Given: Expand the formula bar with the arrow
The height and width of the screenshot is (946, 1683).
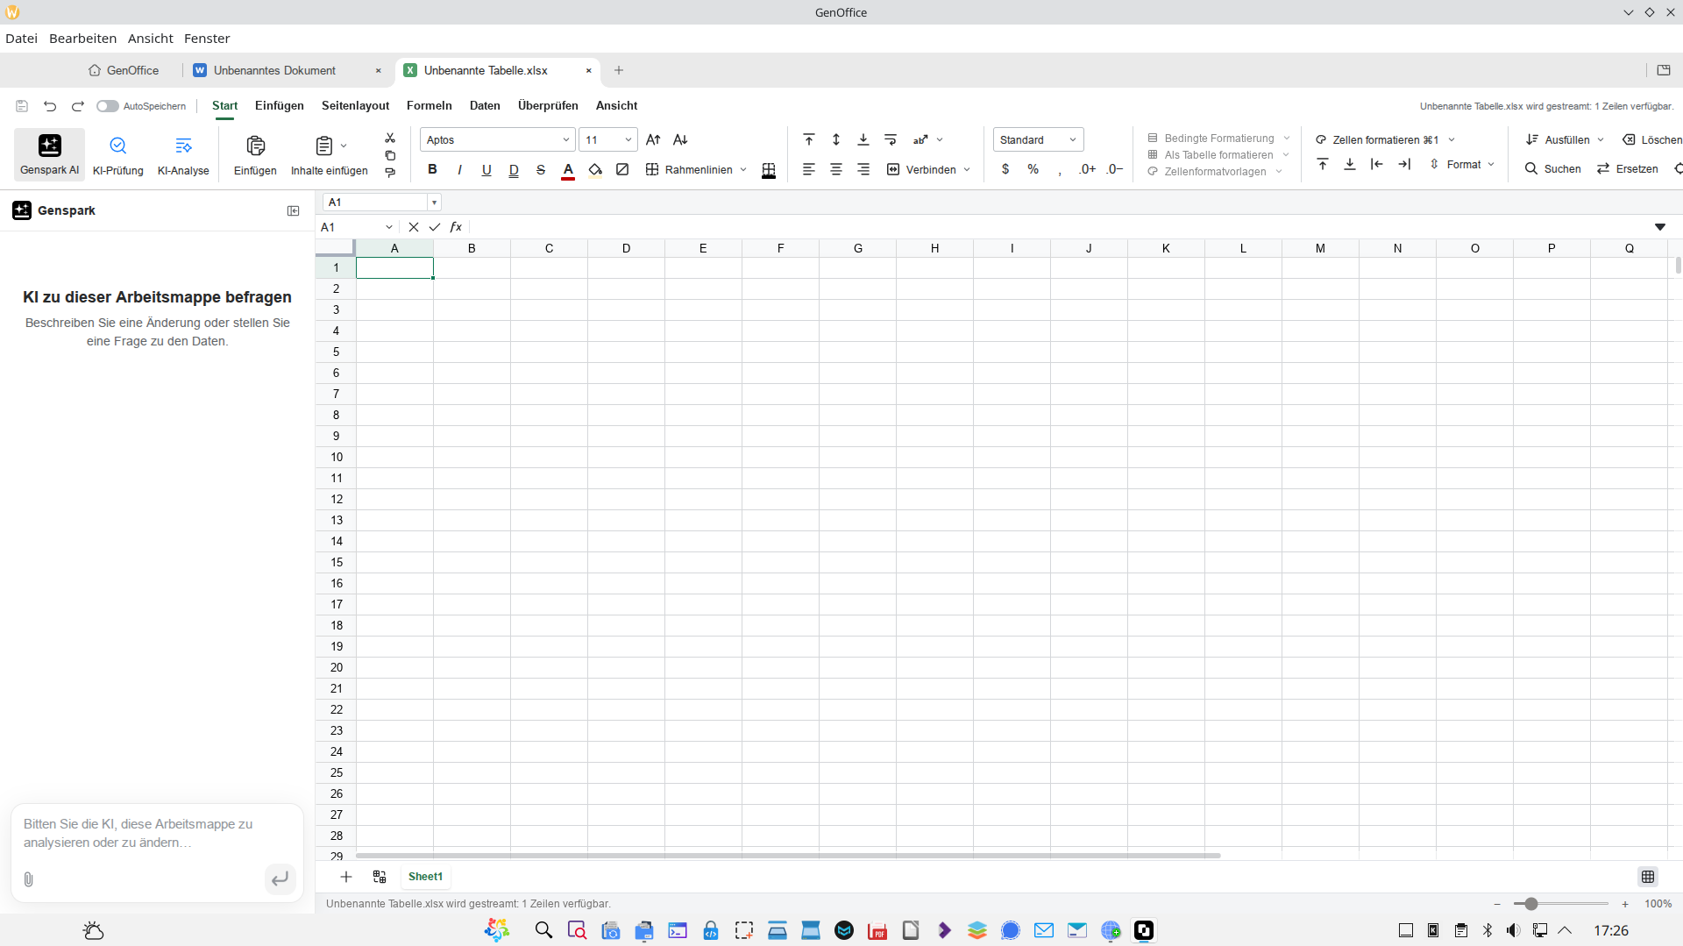Looking at the screenshot, I should pos(1659,227).
